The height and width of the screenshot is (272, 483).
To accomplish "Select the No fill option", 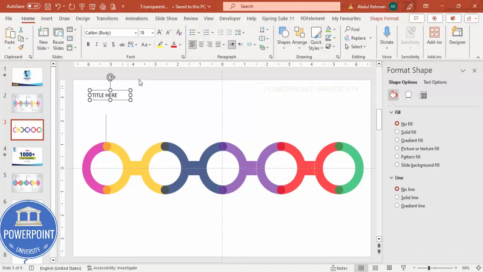I will pyautogui.click(x=397, y=124).
